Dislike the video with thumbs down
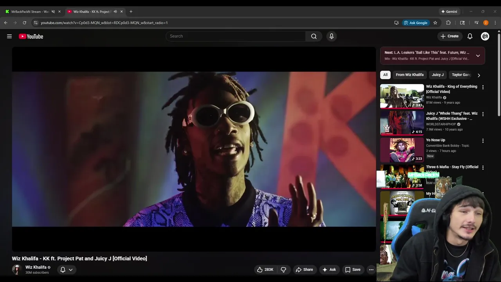 click(x=283, y=269)
